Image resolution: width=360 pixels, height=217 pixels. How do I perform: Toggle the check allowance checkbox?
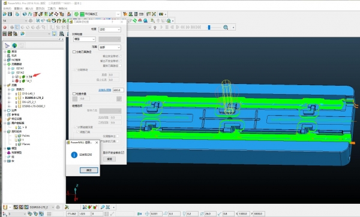(x=74, y=94)
